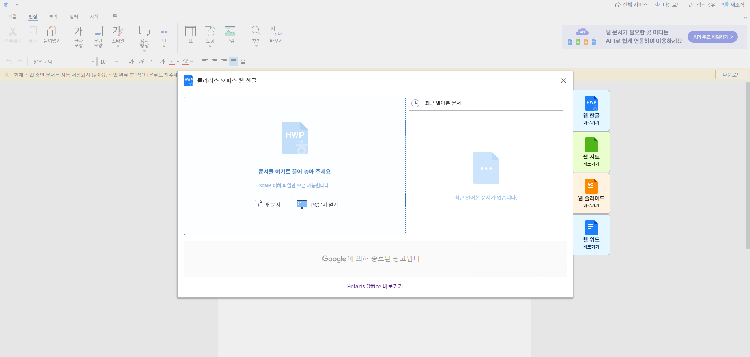Click 링크공유 share link
This screenshot has width=750, height=357.
(702, 5)
